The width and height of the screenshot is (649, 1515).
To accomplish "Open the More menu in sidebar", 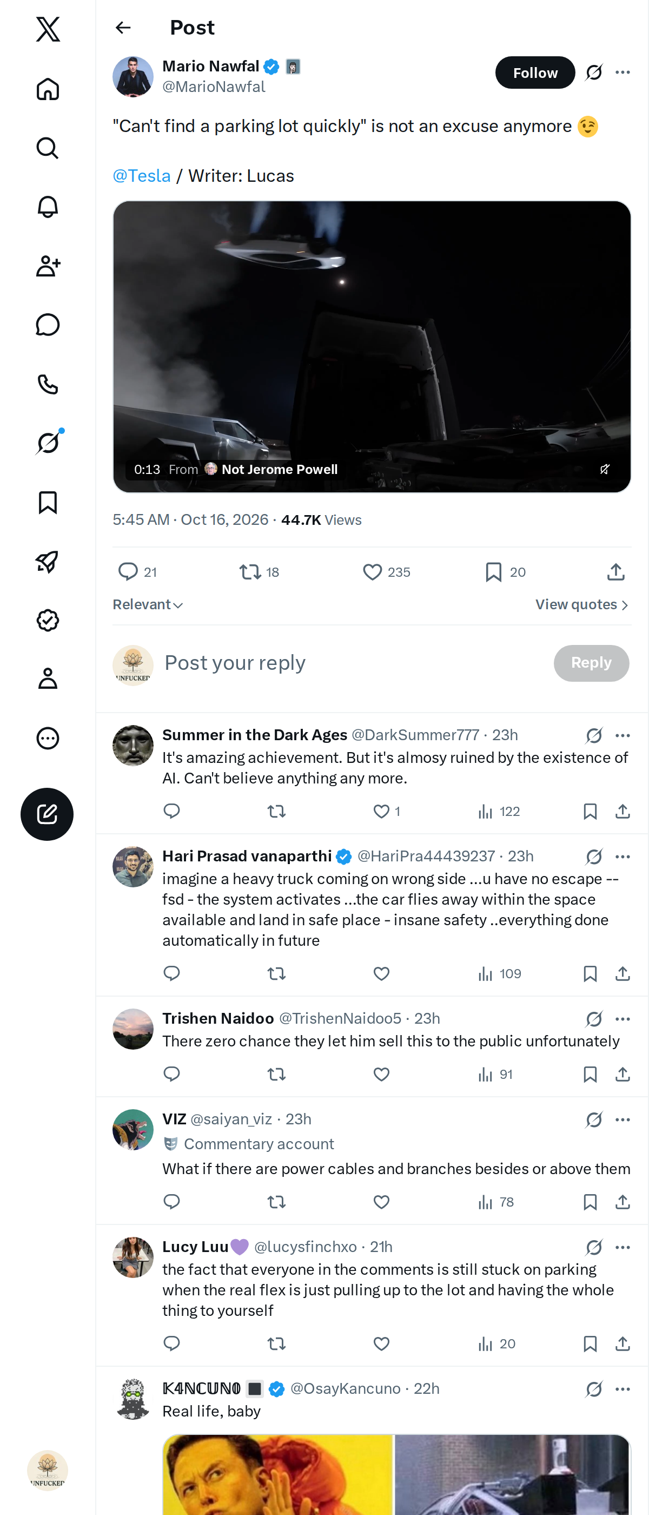I will click(48, 737).
